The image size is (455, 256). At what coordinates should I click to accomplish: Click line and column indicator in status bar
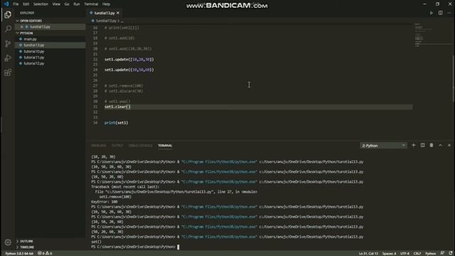tap(368, 253)
